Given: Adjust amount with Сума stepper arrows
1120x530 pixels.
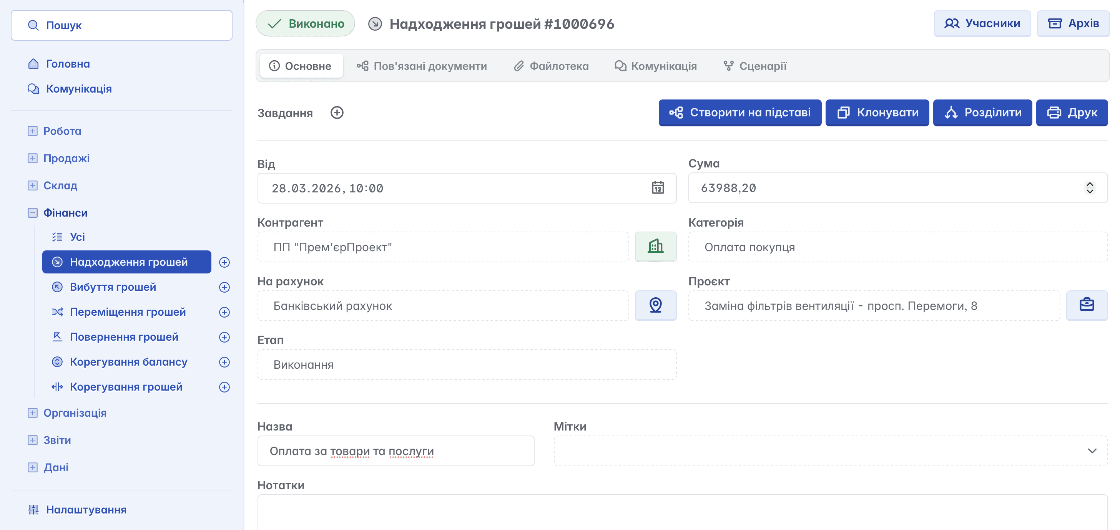Looking at the screenshot, I should (x=1090, y=188).
